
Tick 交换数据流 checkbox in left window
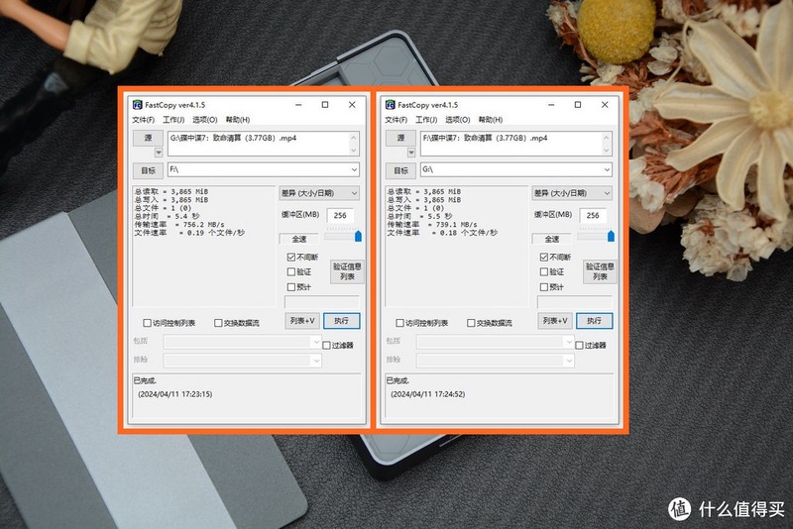coord(218,323)
